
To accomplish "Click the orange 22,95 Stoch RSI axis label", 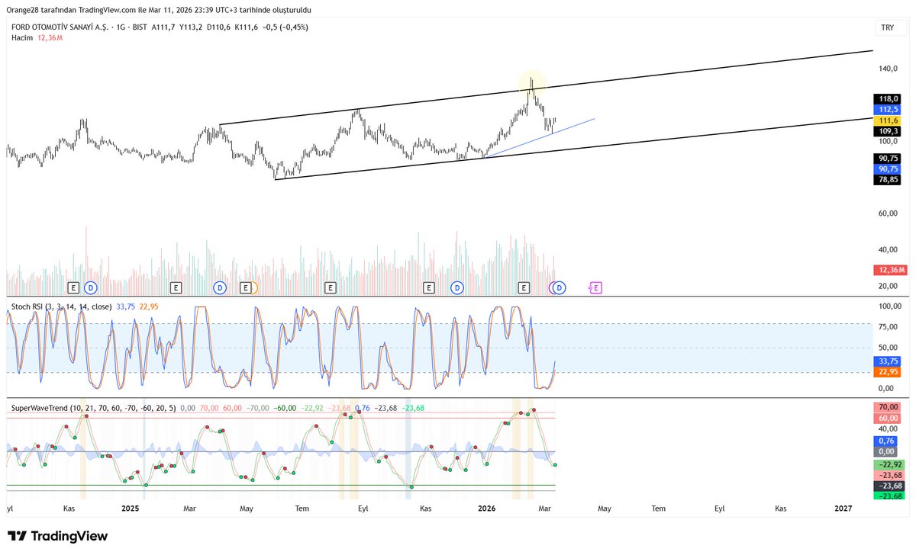I will tap(888, 372).
